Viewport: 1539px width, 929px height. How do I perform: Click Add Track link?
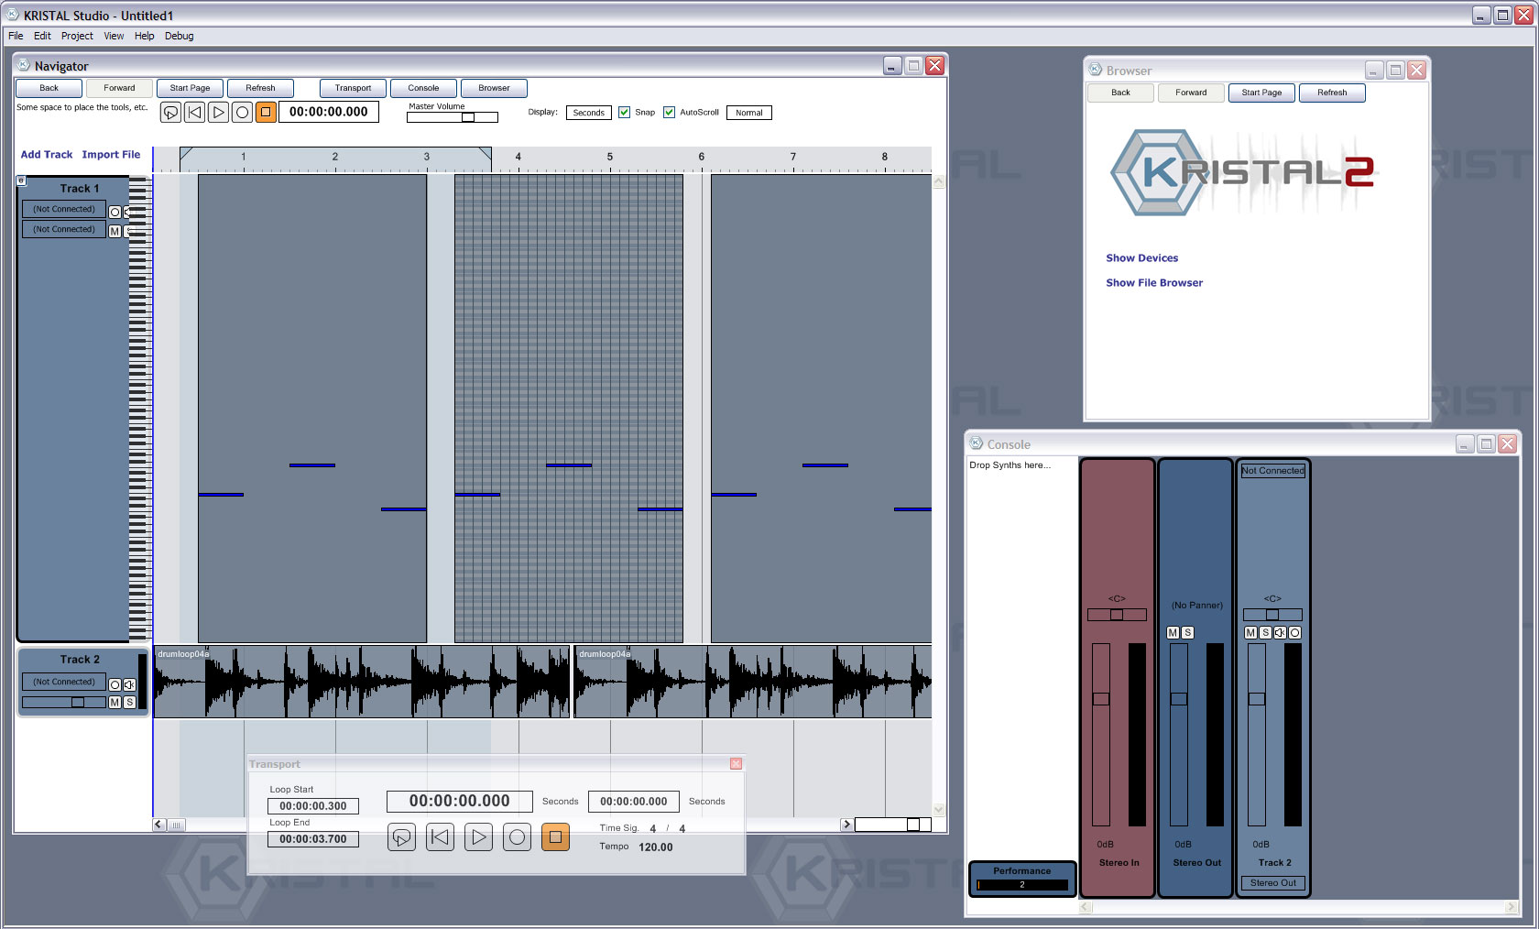point(47,155)
